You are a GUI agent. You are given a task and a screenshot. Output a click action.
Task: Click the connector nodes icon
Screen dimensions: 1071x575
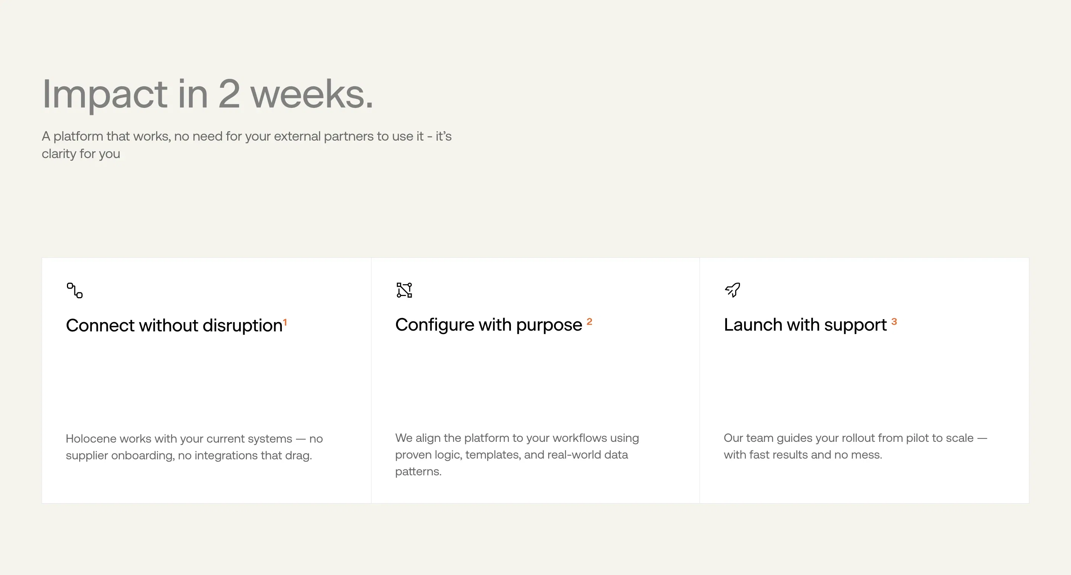click(x=75, y=290)
